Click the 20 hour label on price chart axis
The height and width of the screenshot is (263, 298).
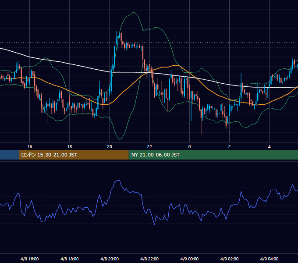pyautogui.click(x=110, y=147)
